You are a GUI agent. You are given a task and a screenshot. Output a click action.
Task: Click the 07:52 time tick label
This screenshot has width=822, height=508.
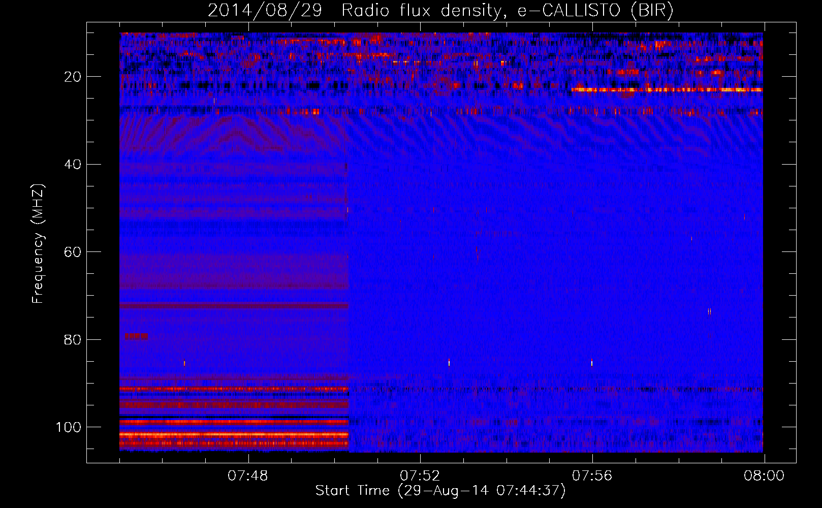pos(420,476)
